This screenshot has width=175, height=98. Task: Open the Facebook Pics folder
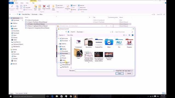coord(99,43)
